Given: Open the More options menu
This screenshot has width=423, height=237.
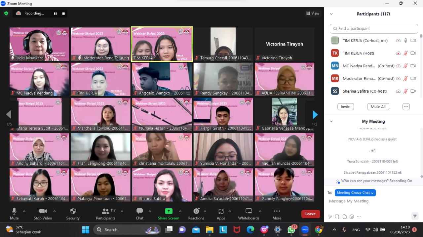Looking at the screenshot, I should coord(277,211).
